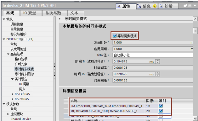Viewport: 198px width, 121px height.
Task: Collapse the top-level 常规 tree node
Action: tap(4, 19)
